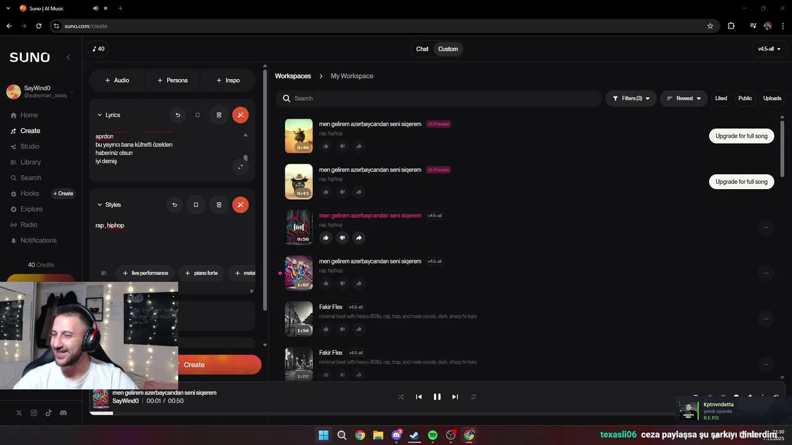The width and height of the screenshot is (792, 445).
Task: Add the live performance style tag
Action: pyautogui.click(x=145, y=273)
